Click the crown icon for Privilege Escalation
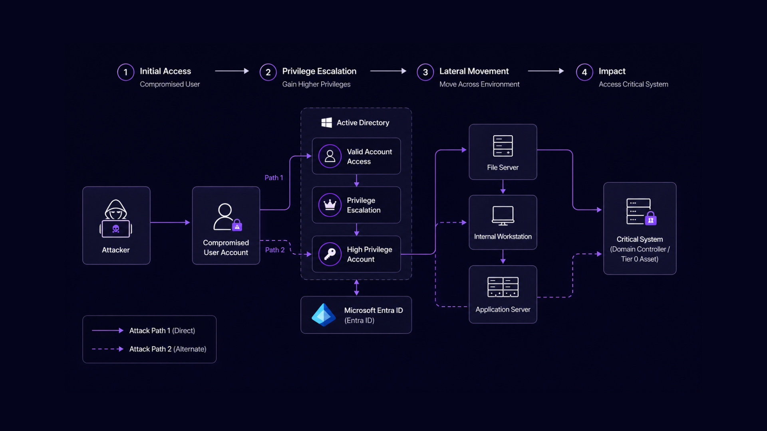 click(330, 205)
